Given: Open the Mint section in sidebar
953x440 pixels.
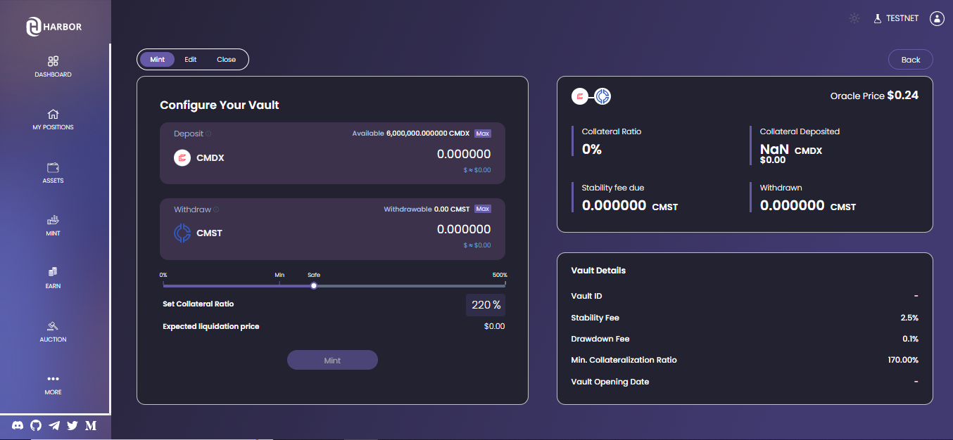Looking at the screenshot, I should tap(53, 225).
